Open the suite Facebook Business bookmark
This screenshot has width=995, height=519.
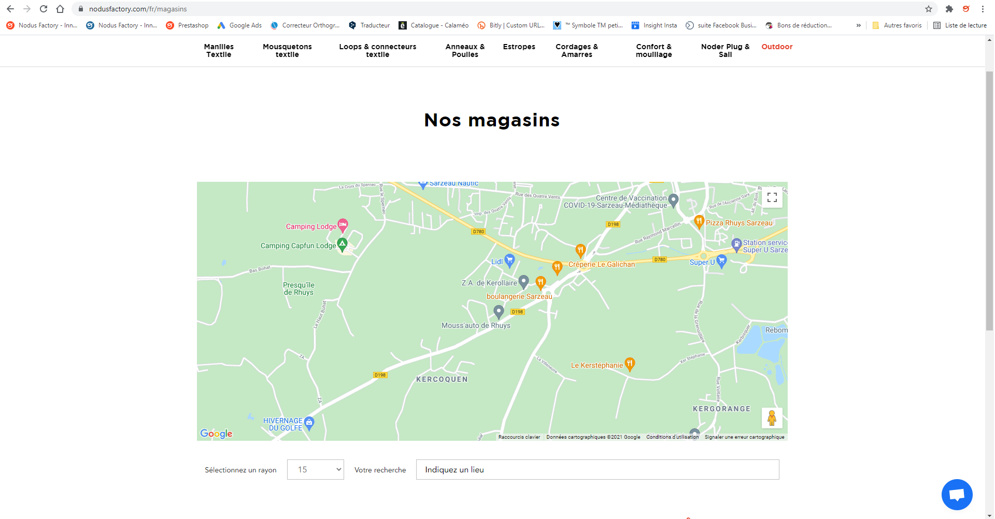(x=721, y=25)
